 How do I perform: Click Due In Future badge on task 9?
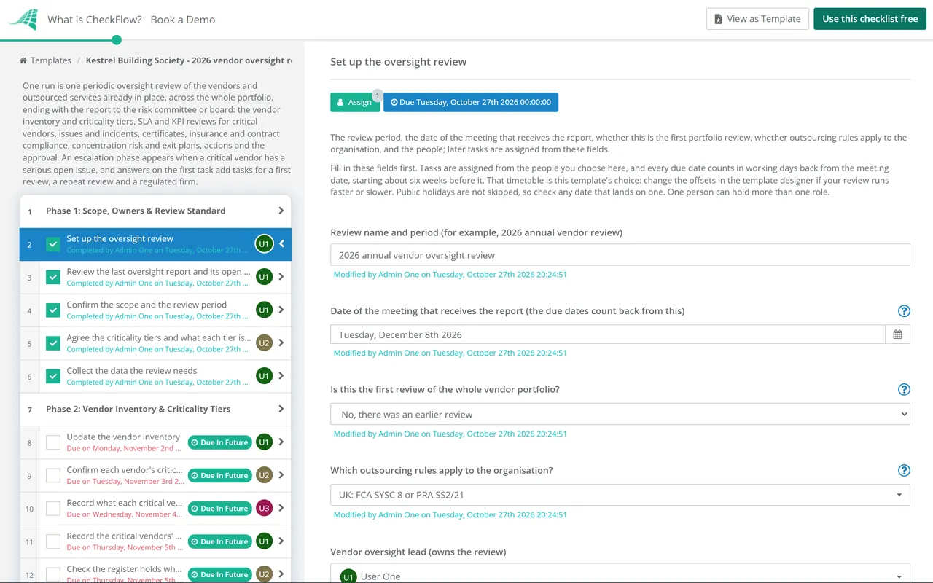point(220,475)
